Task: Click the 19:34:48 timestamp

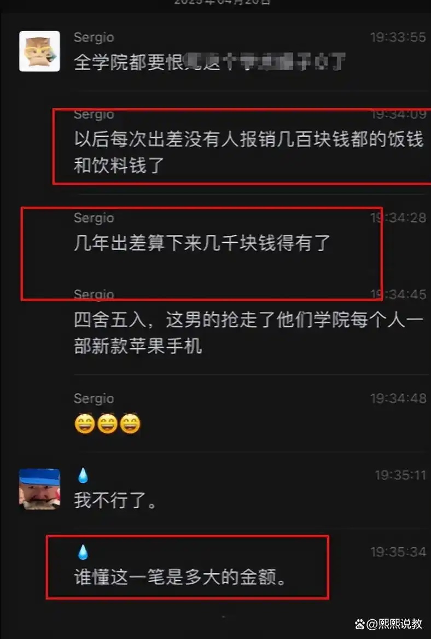Action: click(x=398, y=398)
